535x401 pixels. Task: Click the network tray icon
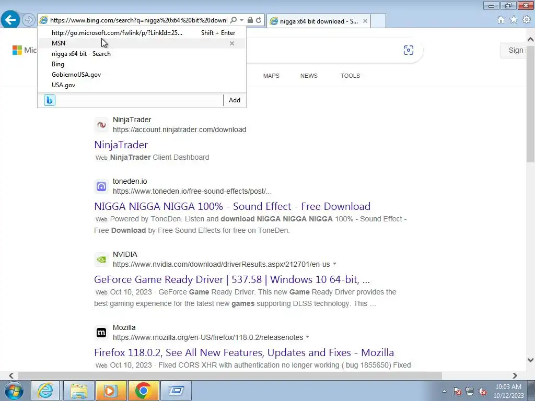(x=470, y=391)
